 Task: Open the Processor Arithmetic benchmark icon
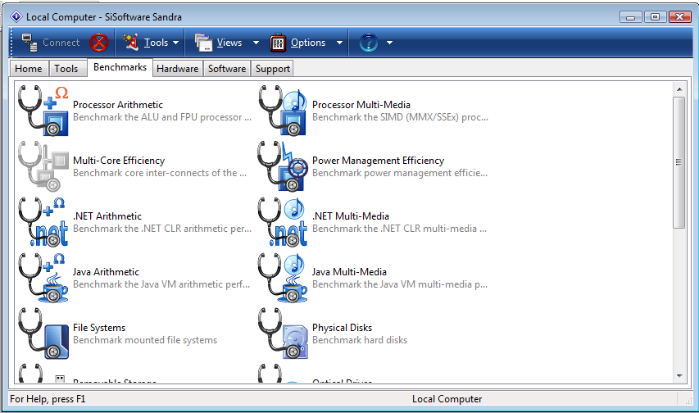pos(43,111)
